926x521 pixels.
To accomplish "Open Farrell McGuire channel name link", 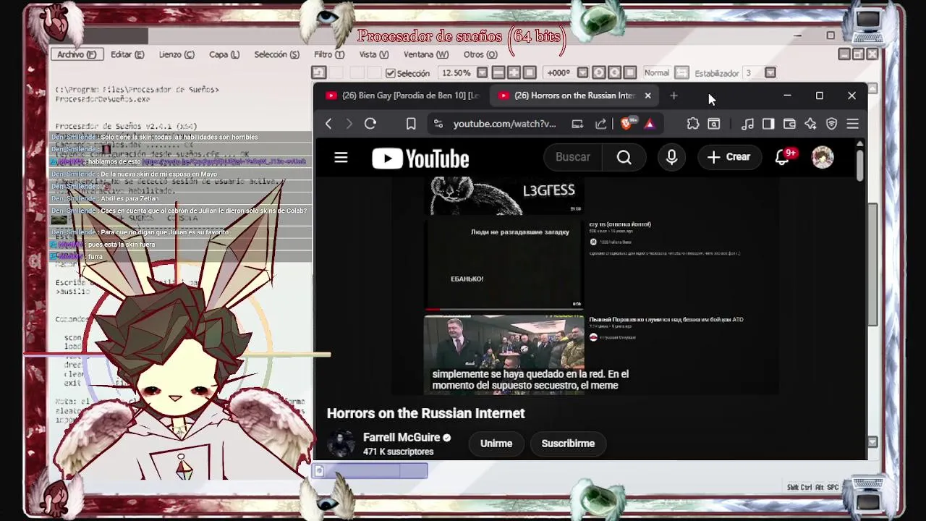I will [x=402, y=437].
